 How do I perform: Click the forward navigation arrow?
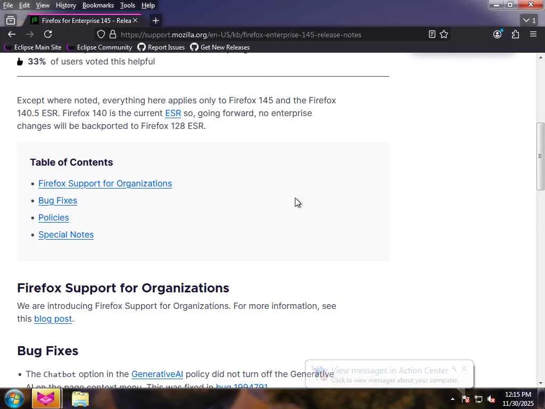pos(30,34)
